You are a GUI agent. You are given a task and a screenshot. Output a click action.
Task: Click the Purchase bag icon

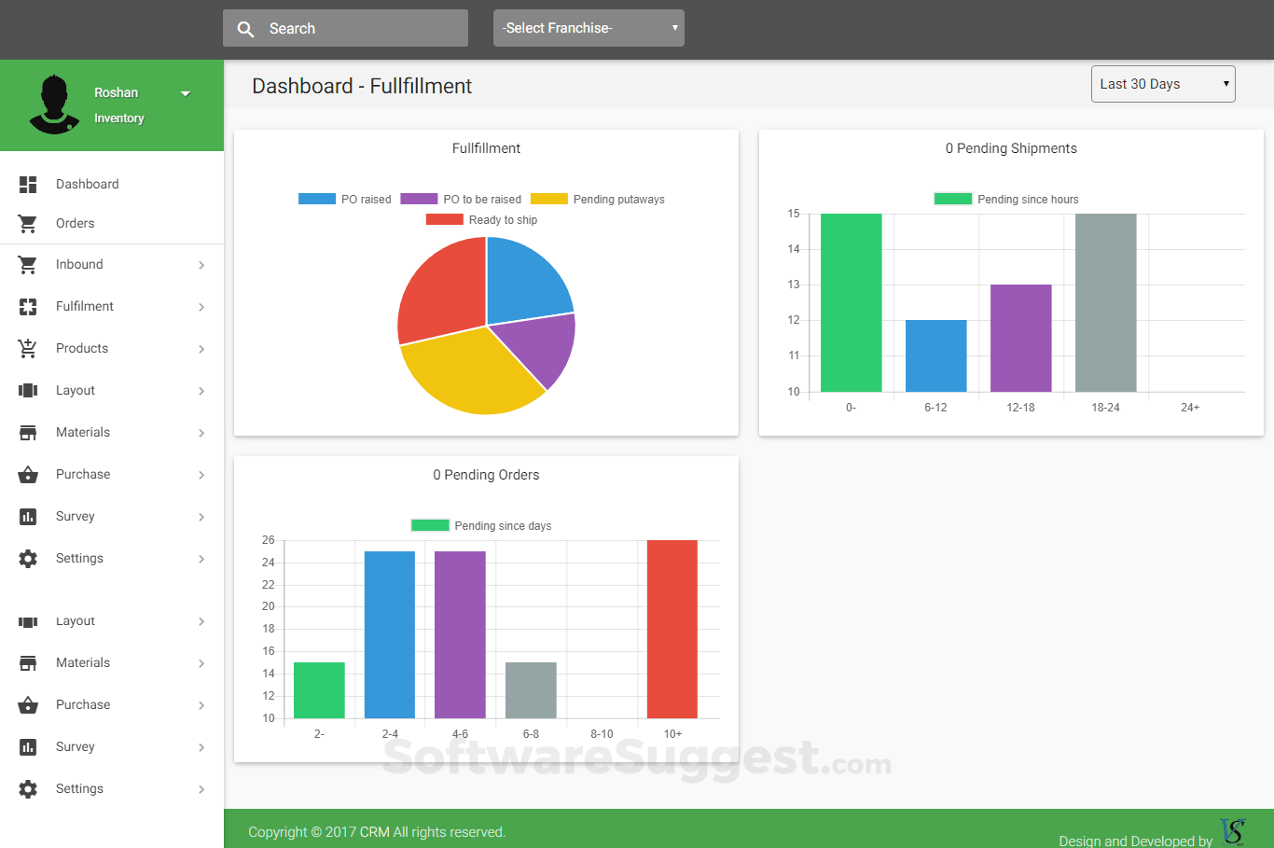(x=28, y=474)
